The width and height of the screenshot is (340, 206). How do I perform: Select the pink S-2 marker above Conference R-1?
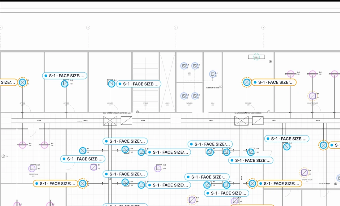pos(312,74)
